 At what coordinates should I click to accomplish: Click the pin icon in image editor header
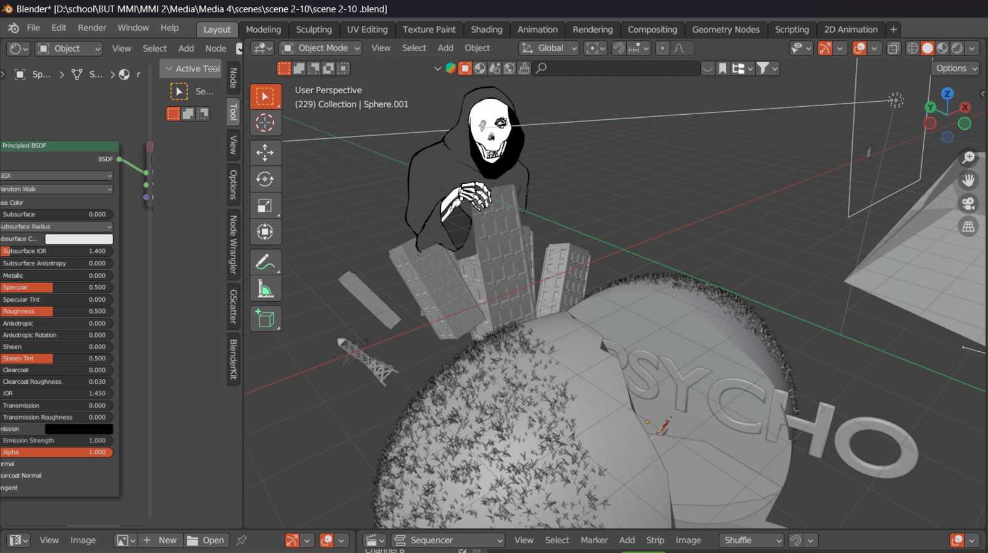click(241, 540)
